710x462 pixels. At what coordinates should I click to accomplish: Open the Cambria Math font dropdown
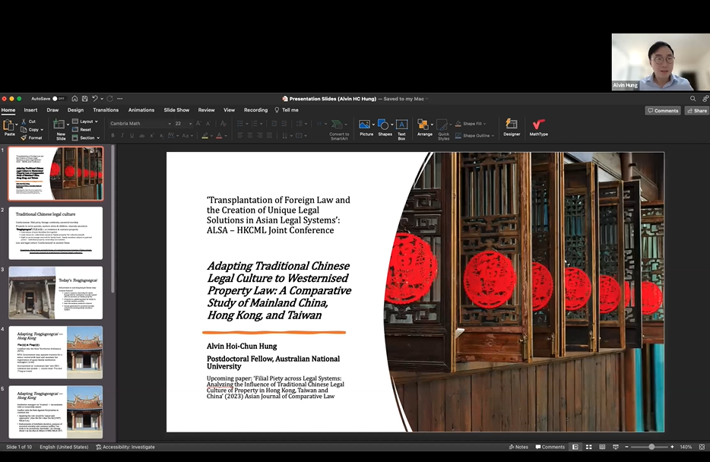point(168,123)
